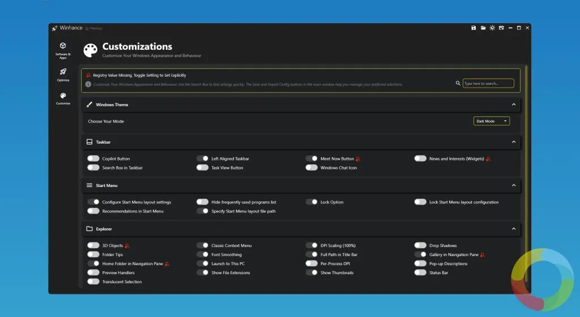Click the registry warning icon in banner
The image size is (580, 317).
(88, 75)
